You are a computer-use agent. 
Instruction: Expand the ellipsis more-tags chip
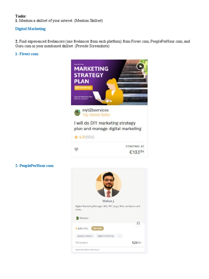(120, 236)
